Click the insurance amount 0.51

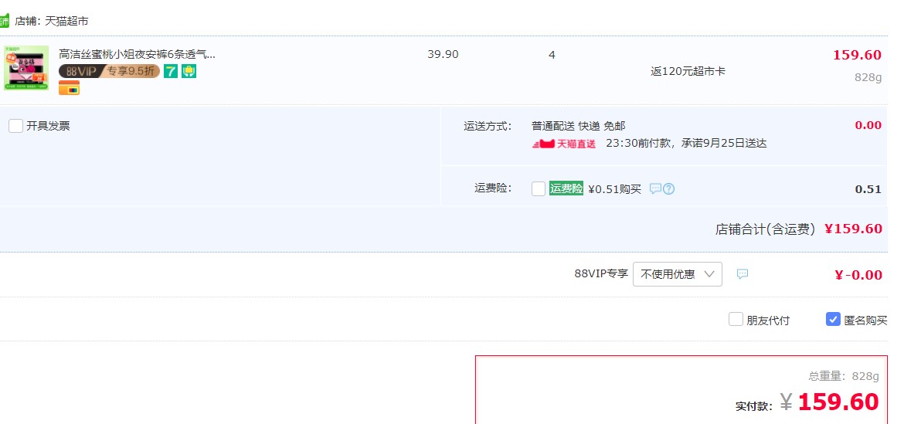click(x=868, y=189)
